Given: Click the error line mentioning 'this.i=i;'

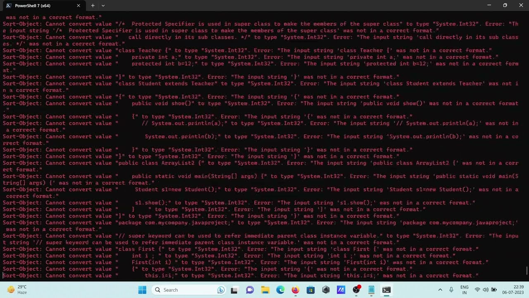Looking at the screenshot, I should point(241,276).
